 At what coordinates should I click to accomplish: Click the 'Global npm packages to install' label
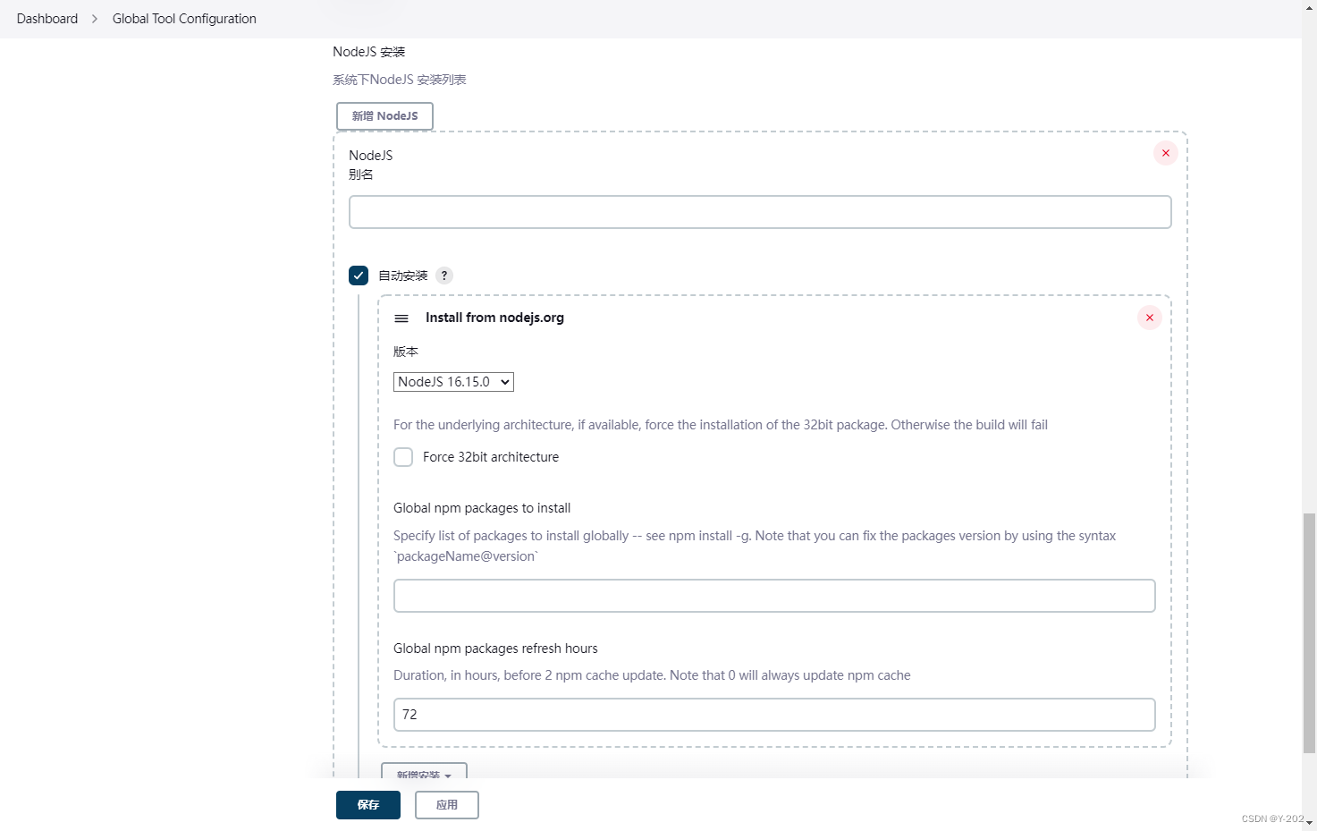point(482,508)
